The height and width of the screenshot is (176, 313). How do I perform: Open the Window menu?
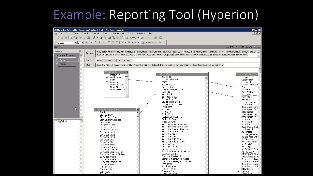point(141,33)
